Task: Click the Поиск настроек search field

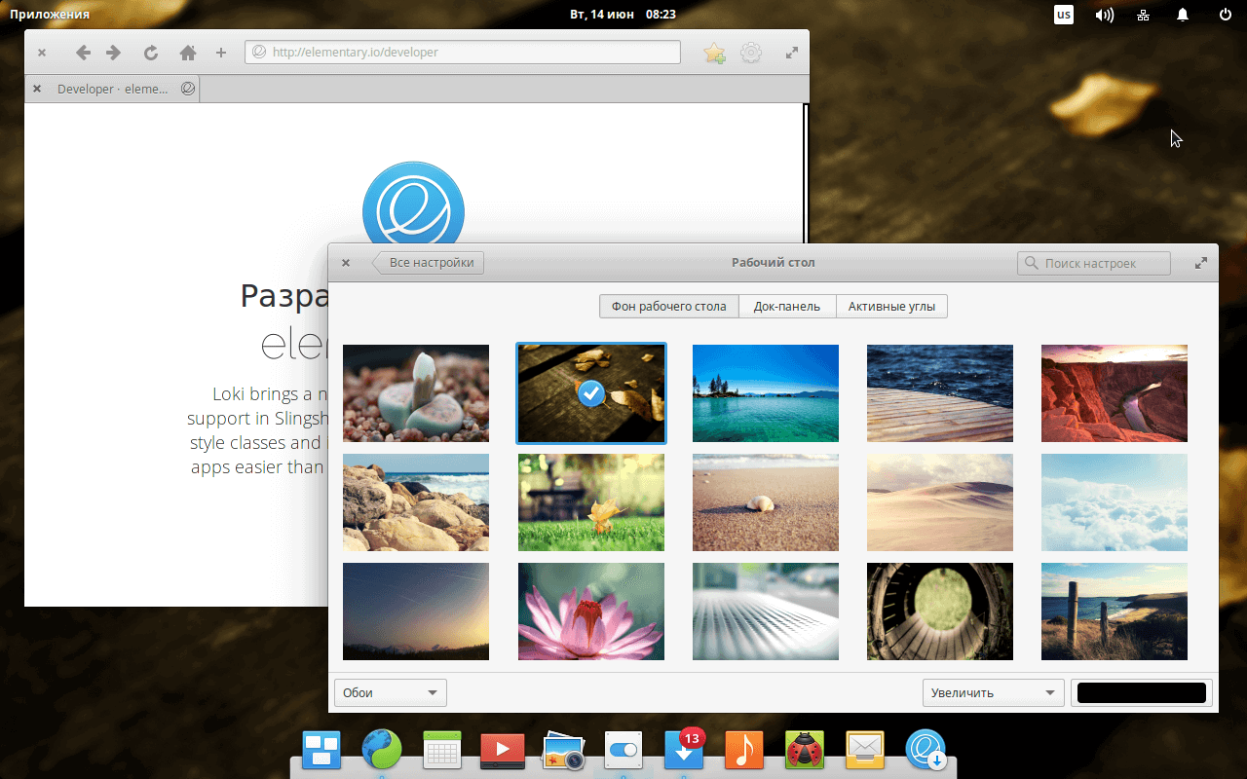Action: 1093,262
